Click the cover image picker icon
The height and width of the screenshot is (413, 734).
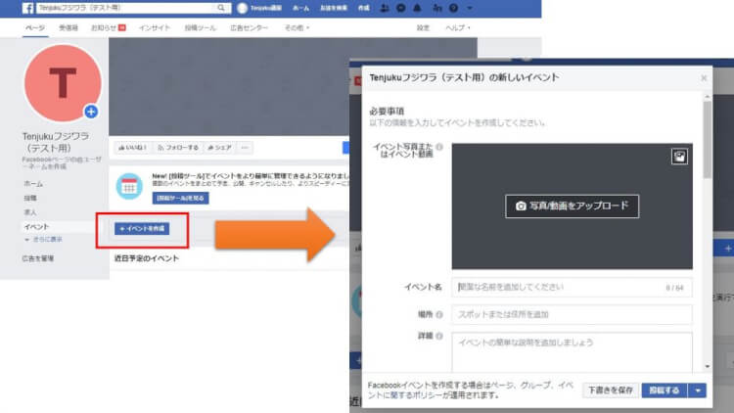point(679,157)
